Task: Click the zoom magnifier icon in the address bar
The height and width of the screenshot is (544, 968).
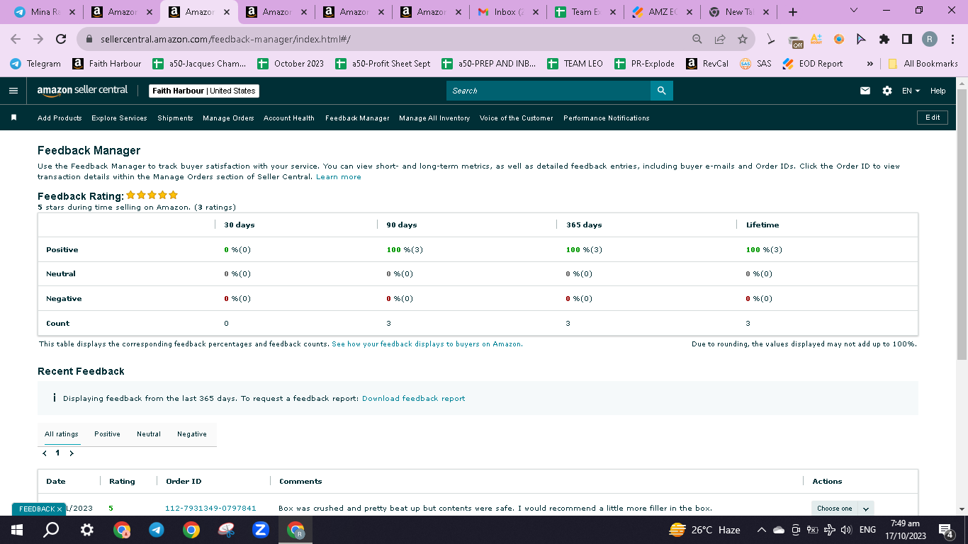Action: click(x=697, y=39)
